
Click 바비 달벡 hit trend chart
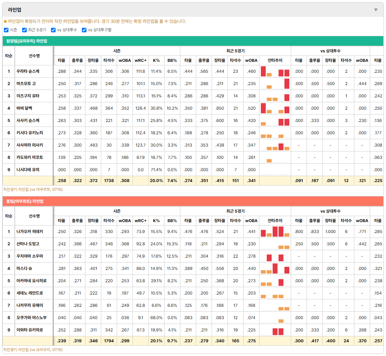[x=275, y=108]
